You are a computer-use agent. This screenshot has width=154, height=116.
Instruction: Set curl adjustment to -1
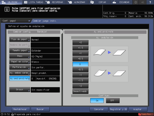point(80,75)
